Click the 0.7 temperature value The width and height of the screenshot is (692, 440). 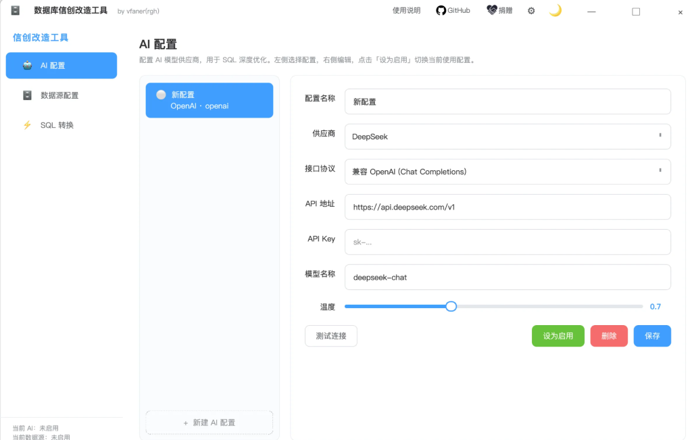point(656,306)
